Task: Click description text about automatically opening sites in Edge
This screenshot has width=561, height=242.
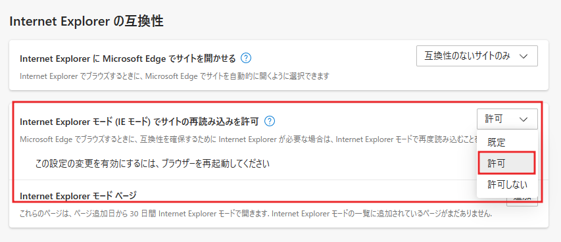Action: coord(174,76)
